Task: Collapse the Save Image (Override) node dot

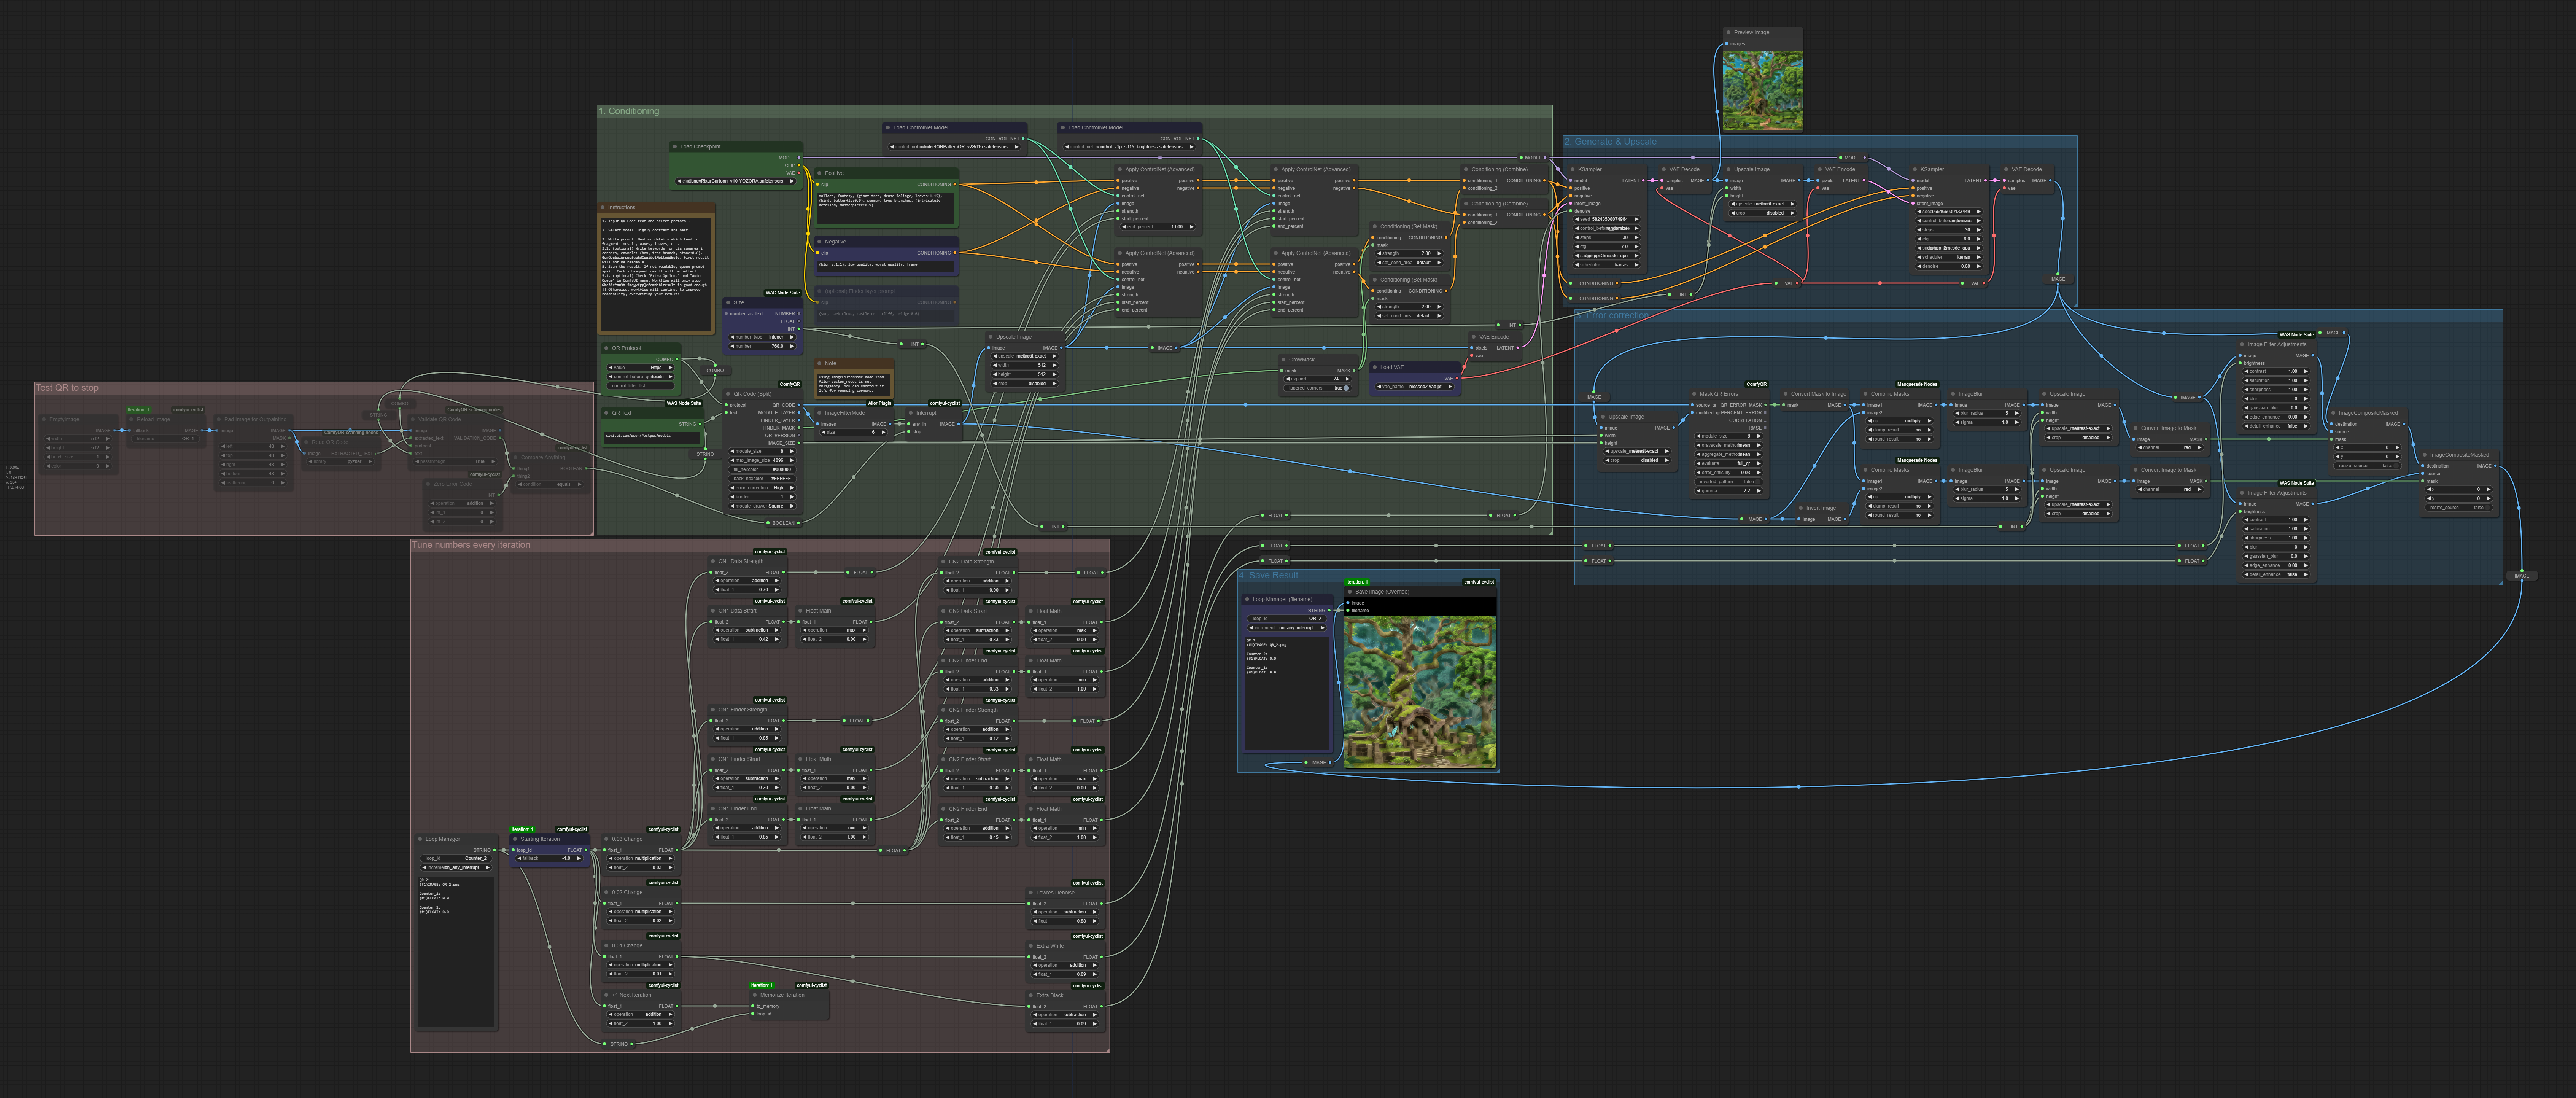Action: [1350, 592]
